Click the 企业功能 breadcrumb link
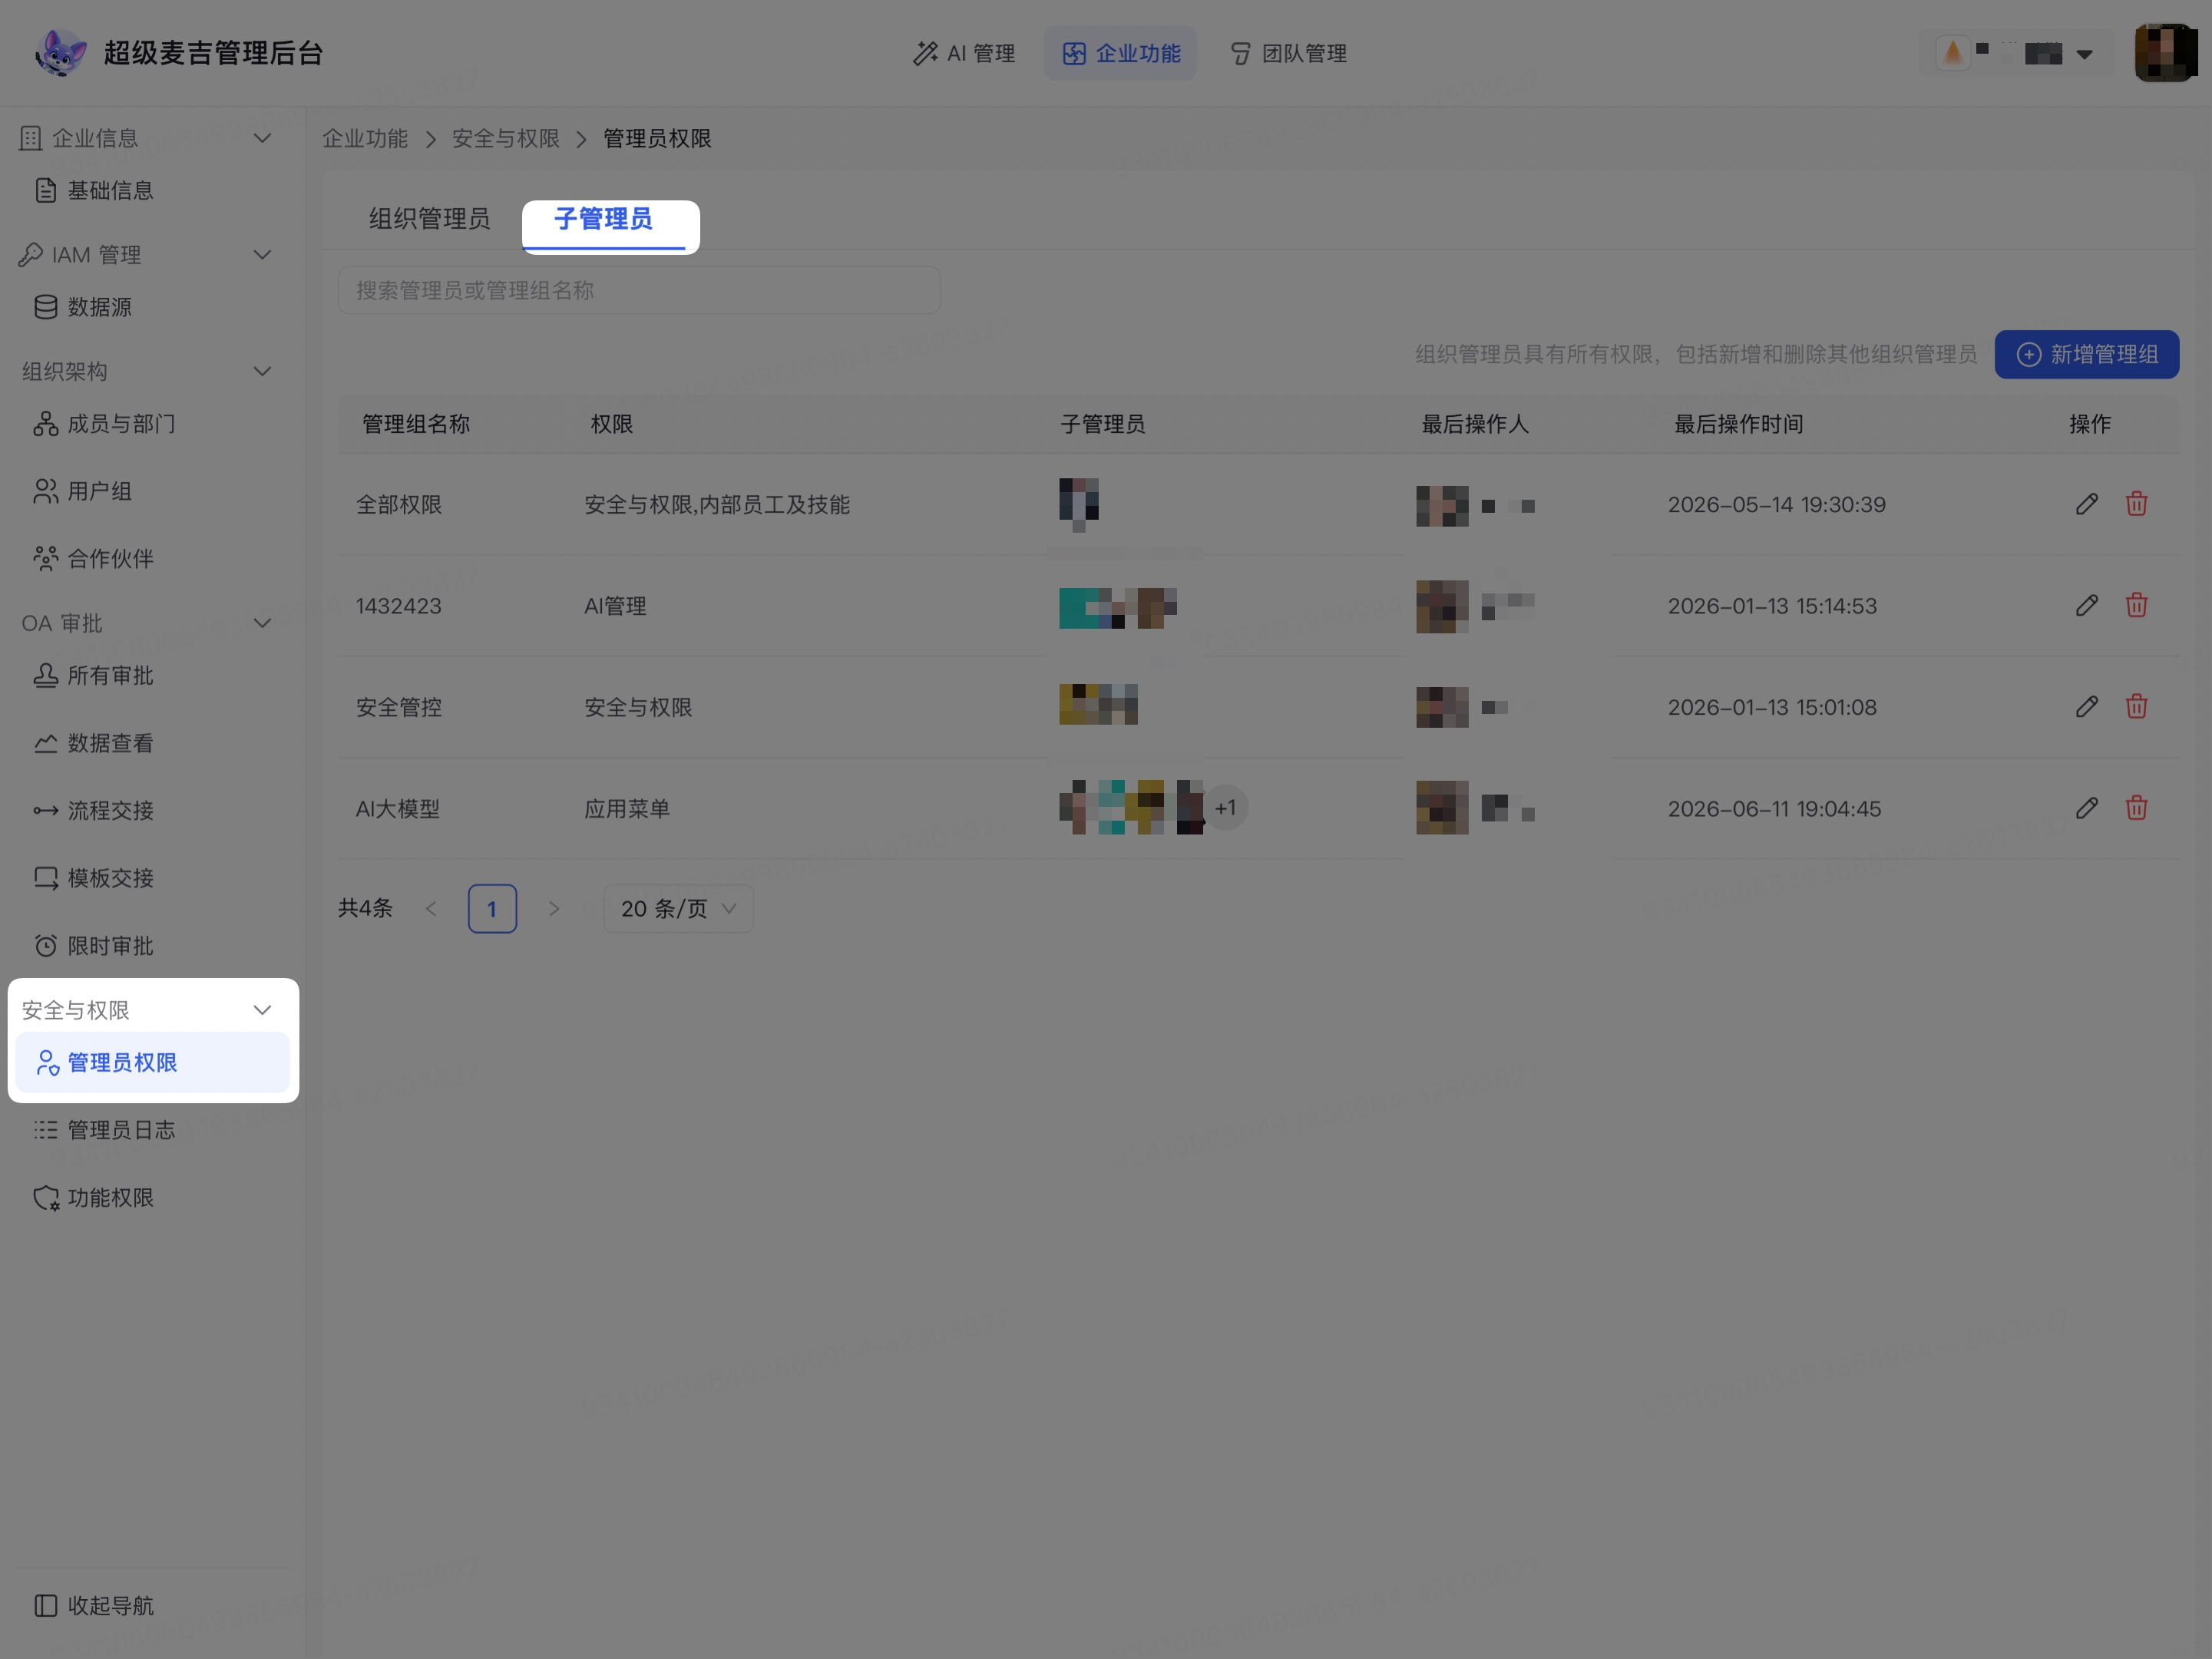This screenshot has height=1659, width=2212. (x=365, y=139)
